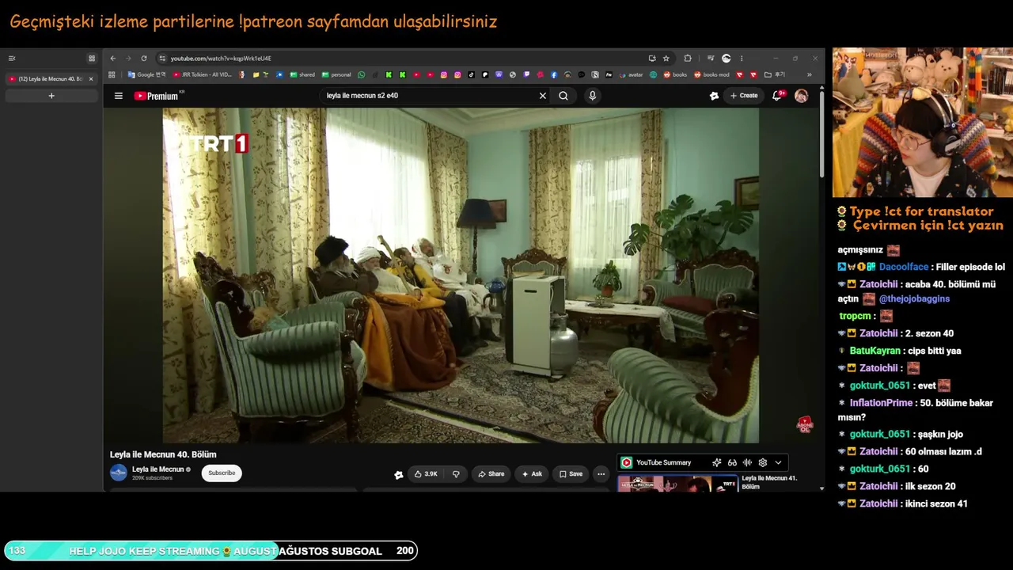
Task: Toggle the vertical tabs sidebar
Action: coord(12,58)
